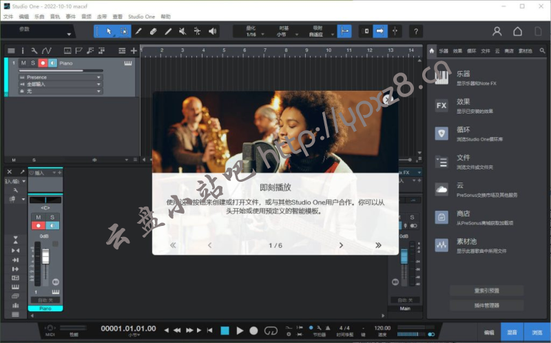Toggle Mute on Piano mixer channel

(x=39, y=217)
